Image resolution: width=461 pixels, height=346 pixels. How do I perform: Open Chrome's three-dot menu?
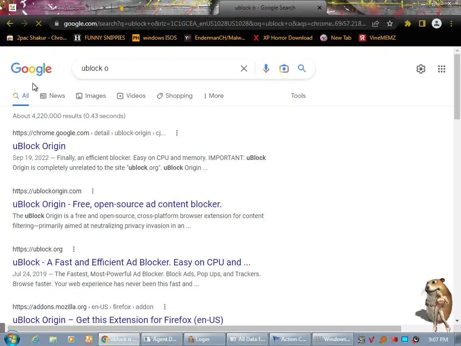(x=451, y=23)
